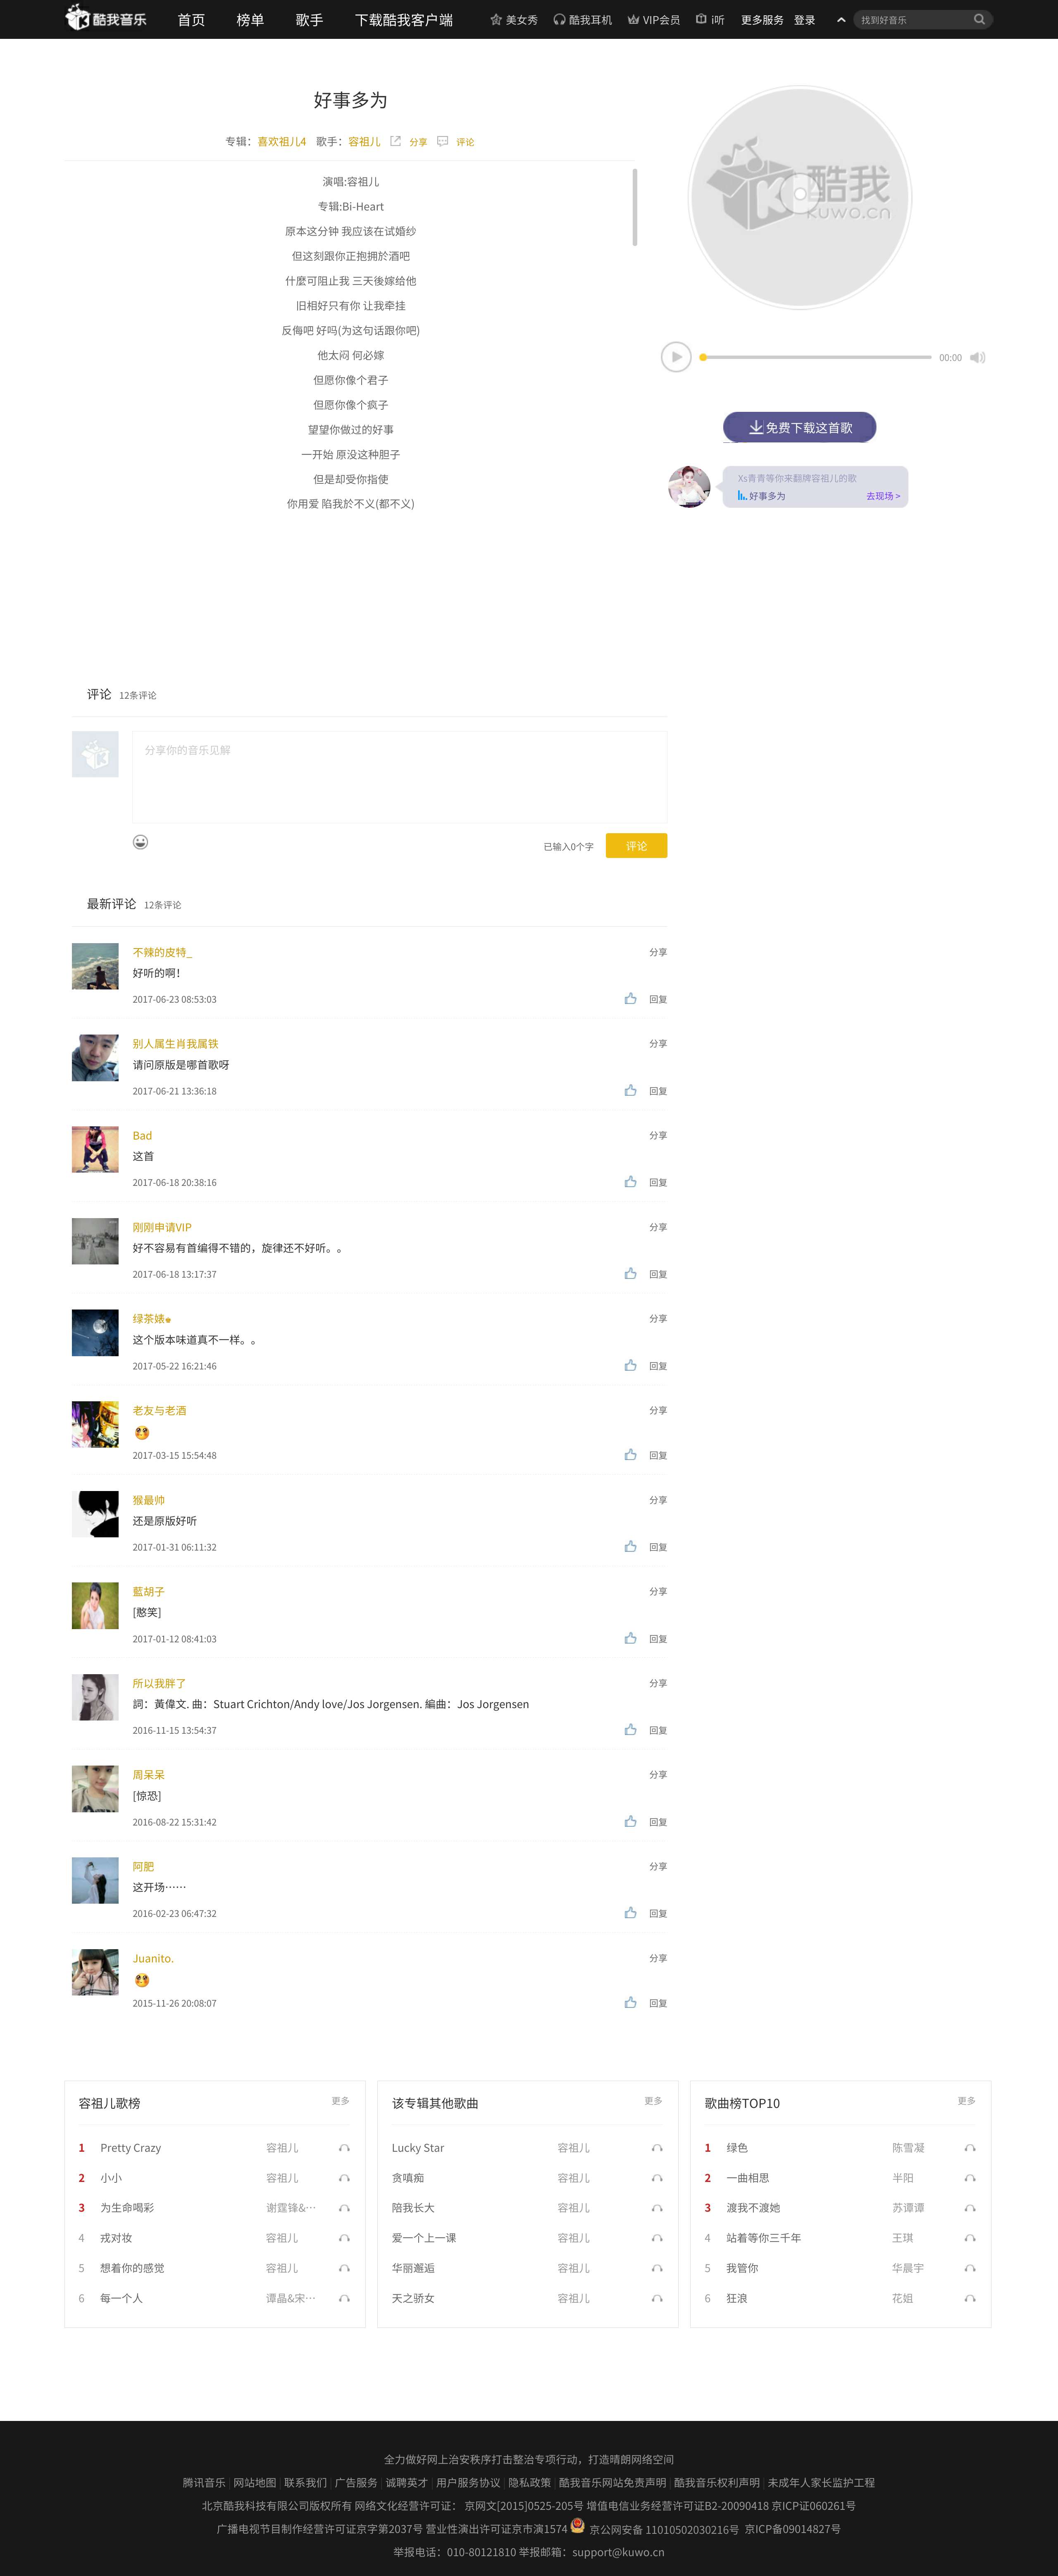Click the 分享你的音乐见解 comment field
The image size is (1058, 2576).
point(400,777)
